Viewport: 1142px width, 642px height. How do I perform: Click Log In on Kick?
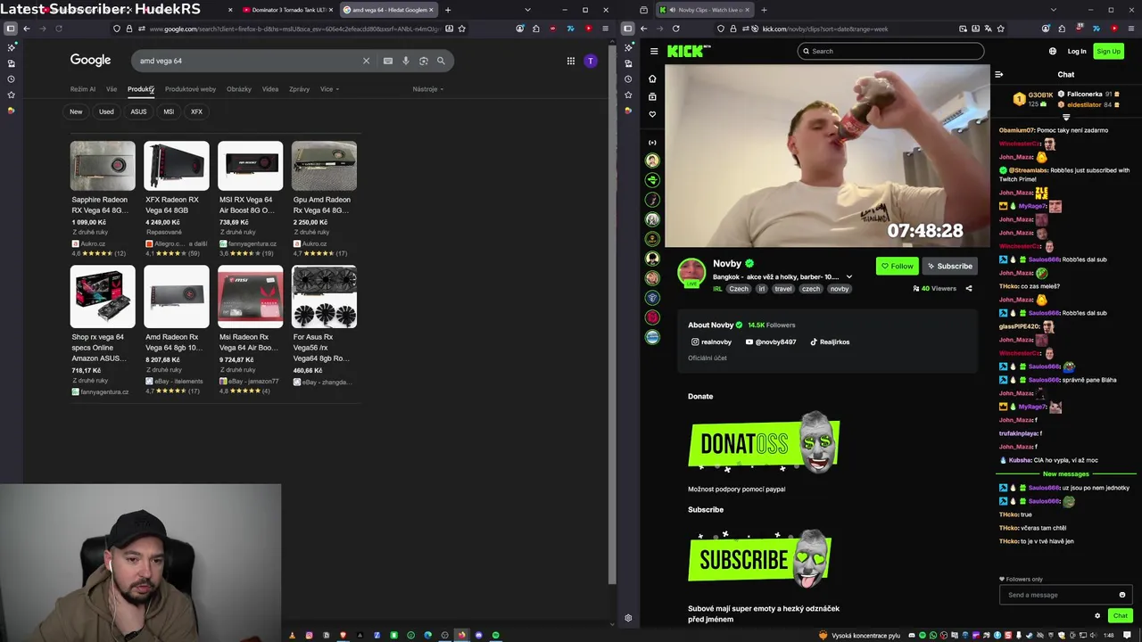coord(1077,51)
